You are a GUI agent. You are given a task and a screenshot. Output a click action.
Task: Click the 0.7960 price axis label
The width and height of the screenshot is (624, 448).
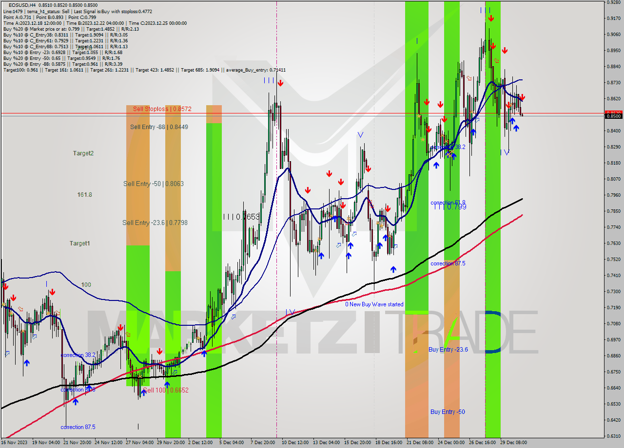pyautogui.click(x=613, y=195)
